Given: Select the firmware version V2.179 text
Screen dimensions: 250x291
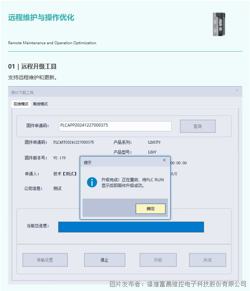Looking at the screenshot, I should pos(60,158).
